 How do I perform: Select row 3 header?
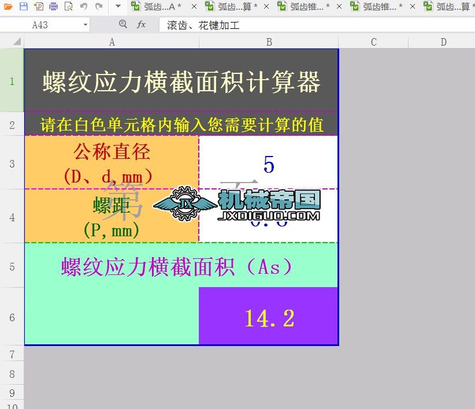point(12,163)
